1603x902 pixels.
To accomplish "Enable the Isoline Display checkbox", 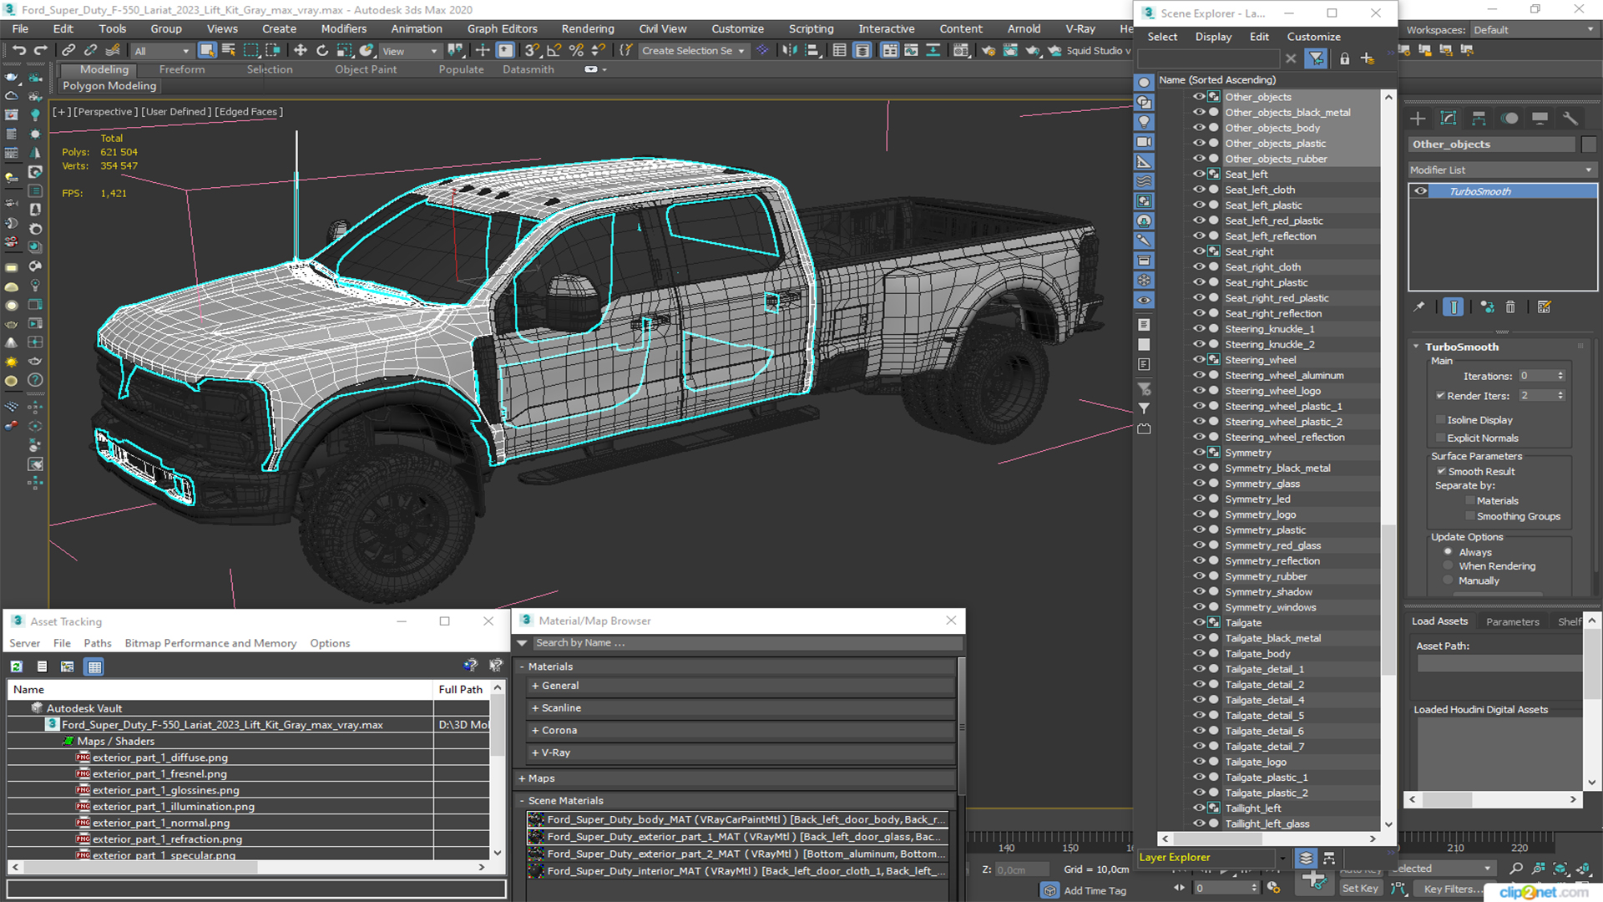I will [x=1441, y=420].
